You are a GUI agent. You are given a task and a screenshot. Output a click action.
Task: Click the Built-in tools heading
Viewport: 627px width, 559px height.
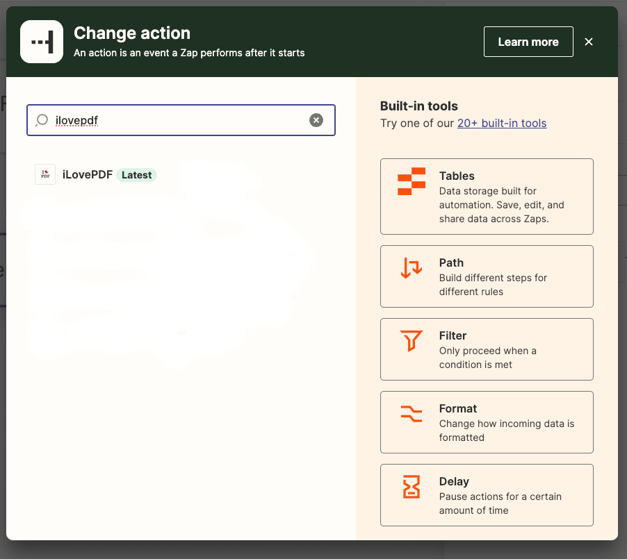pyautogui.click(x=418, y=106)
